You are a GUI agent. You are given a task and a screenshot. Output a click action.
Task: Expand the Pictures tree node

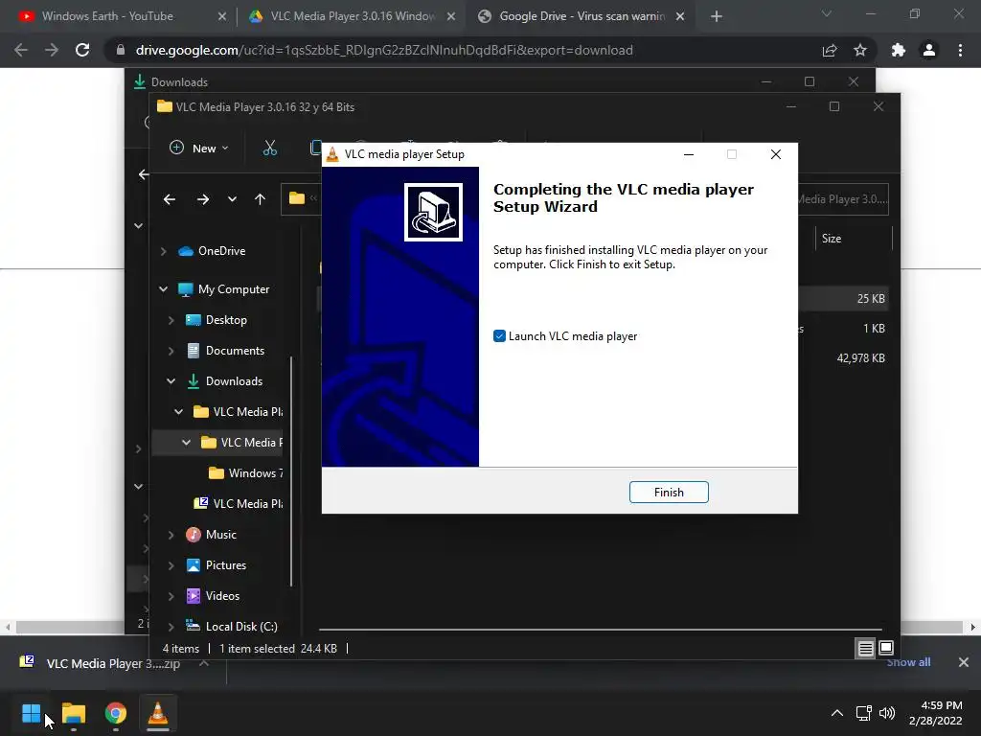tap(171, 565)
